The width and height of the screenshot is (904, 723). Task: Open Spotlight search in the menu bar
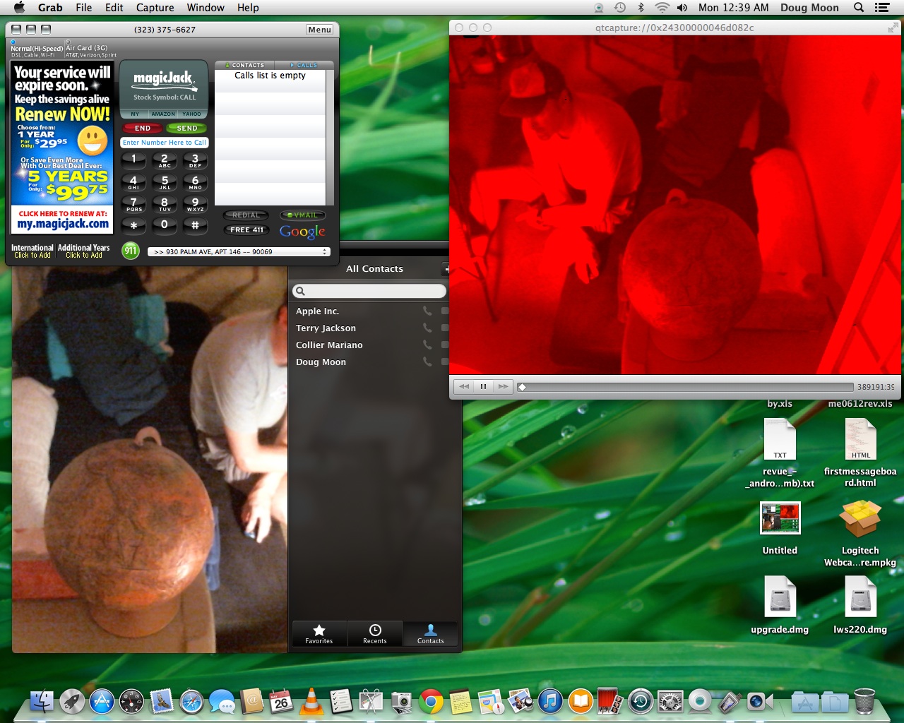pos(859,8)
